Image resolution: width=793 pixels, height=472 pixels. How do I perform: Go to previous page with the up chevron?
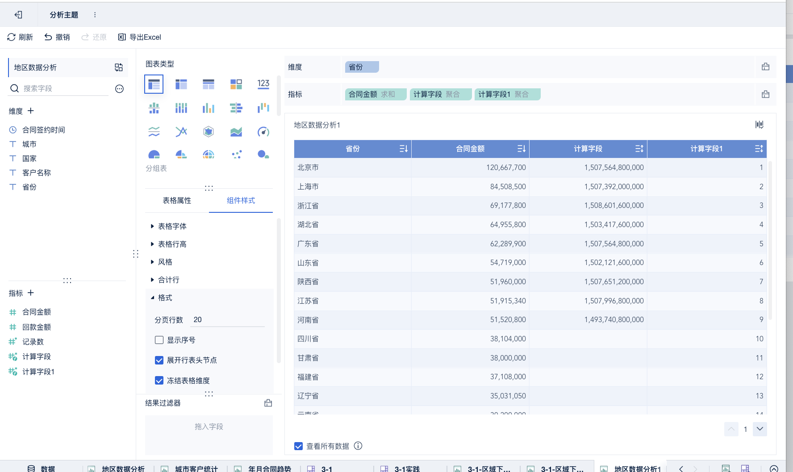pos(731,429)
